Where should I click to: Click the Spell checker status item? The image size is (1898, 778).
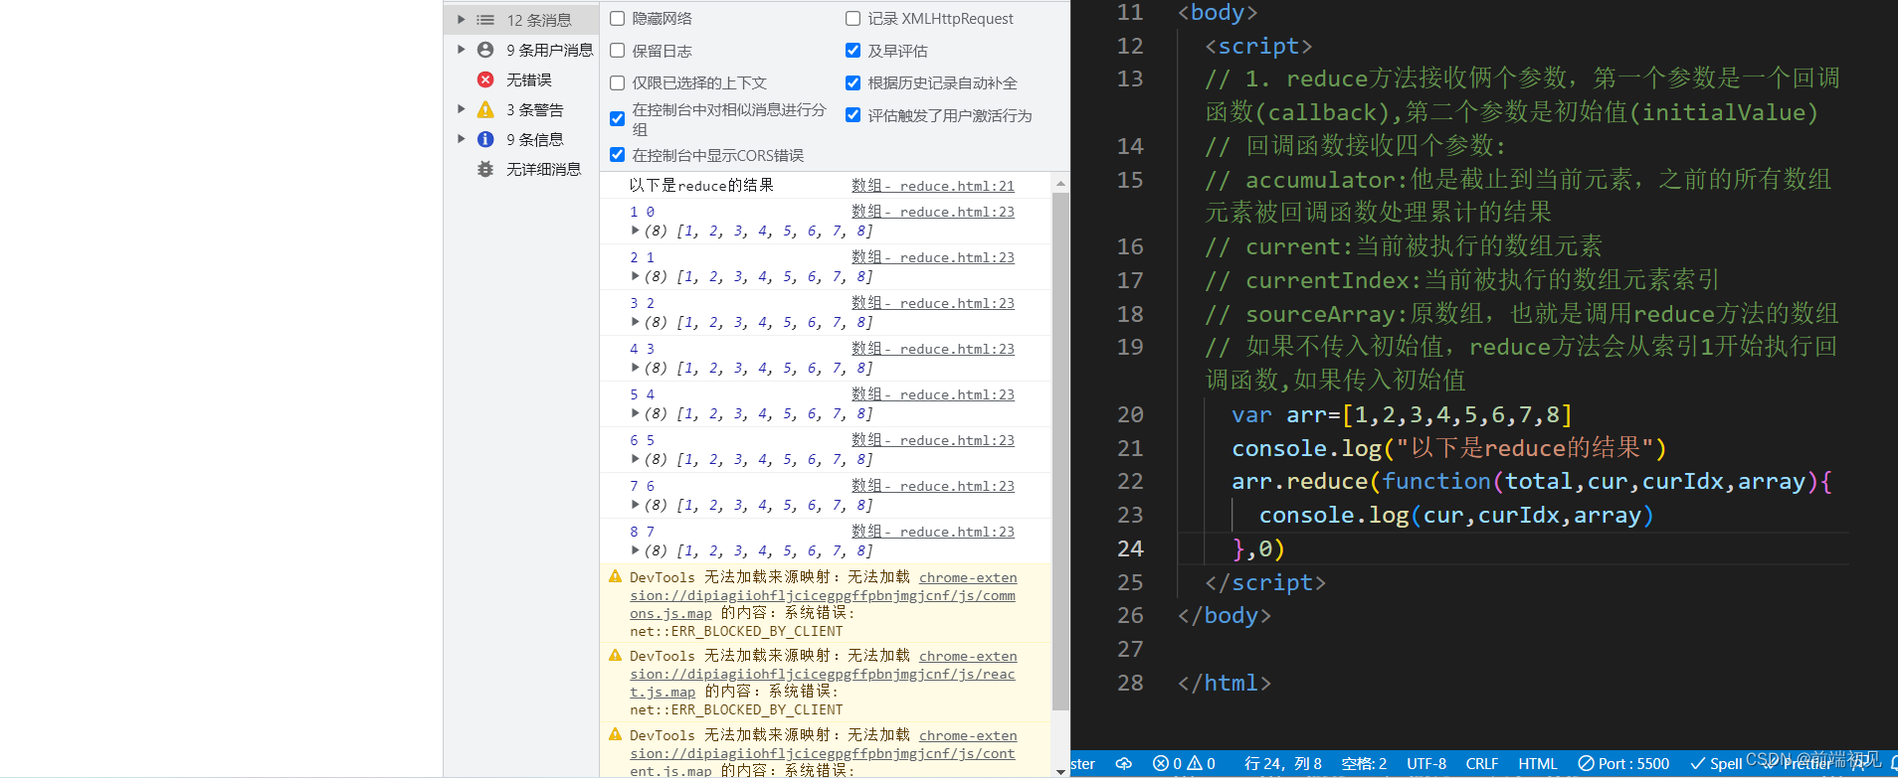[x=1717, y=763]
